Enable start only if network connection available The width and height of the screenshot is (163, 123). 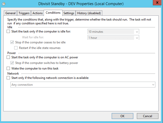[x=8, y=78]
